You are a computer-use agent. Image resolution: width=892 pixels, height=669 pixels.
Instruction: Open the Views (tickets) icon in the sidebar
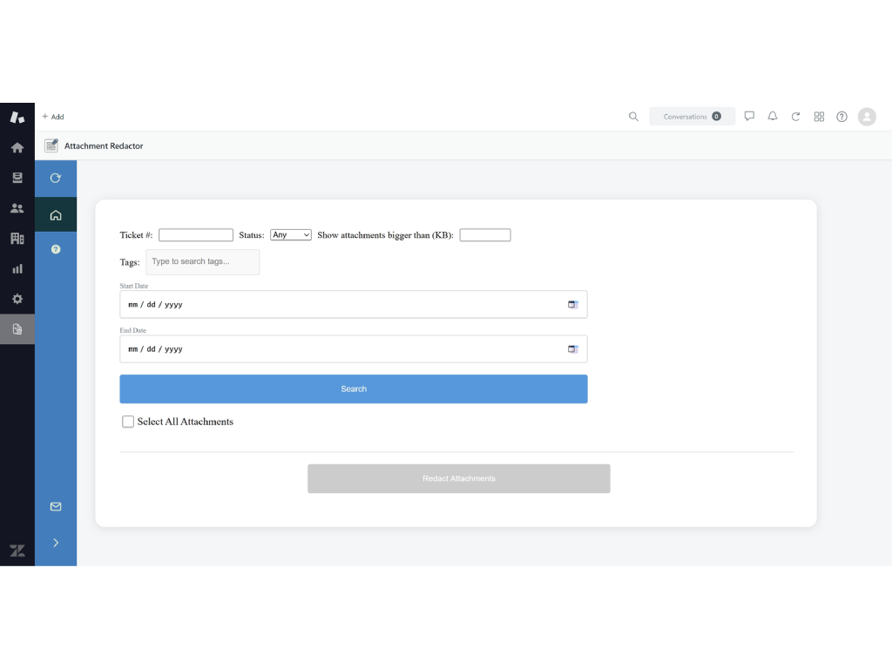(x=17, y=178)
